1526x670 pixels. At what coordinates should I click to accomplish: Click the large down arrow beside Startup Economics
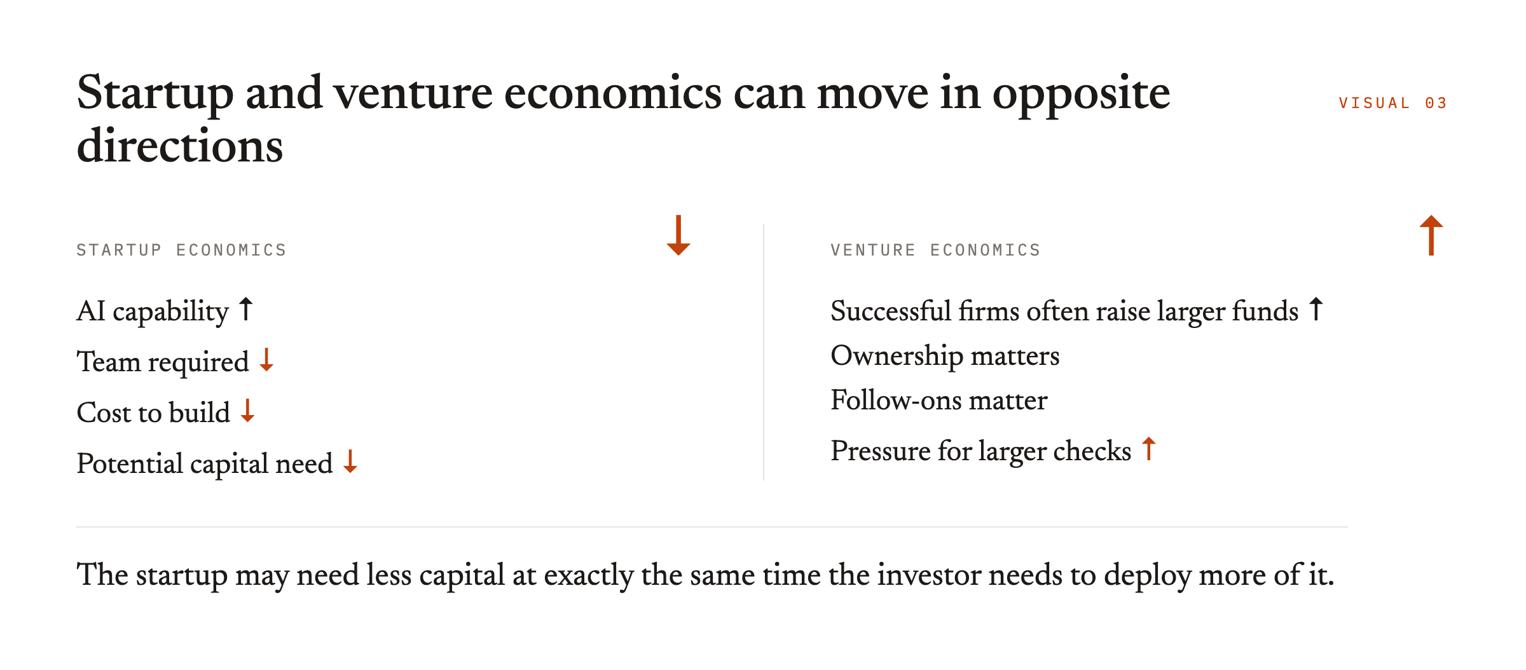pos(678,235)
